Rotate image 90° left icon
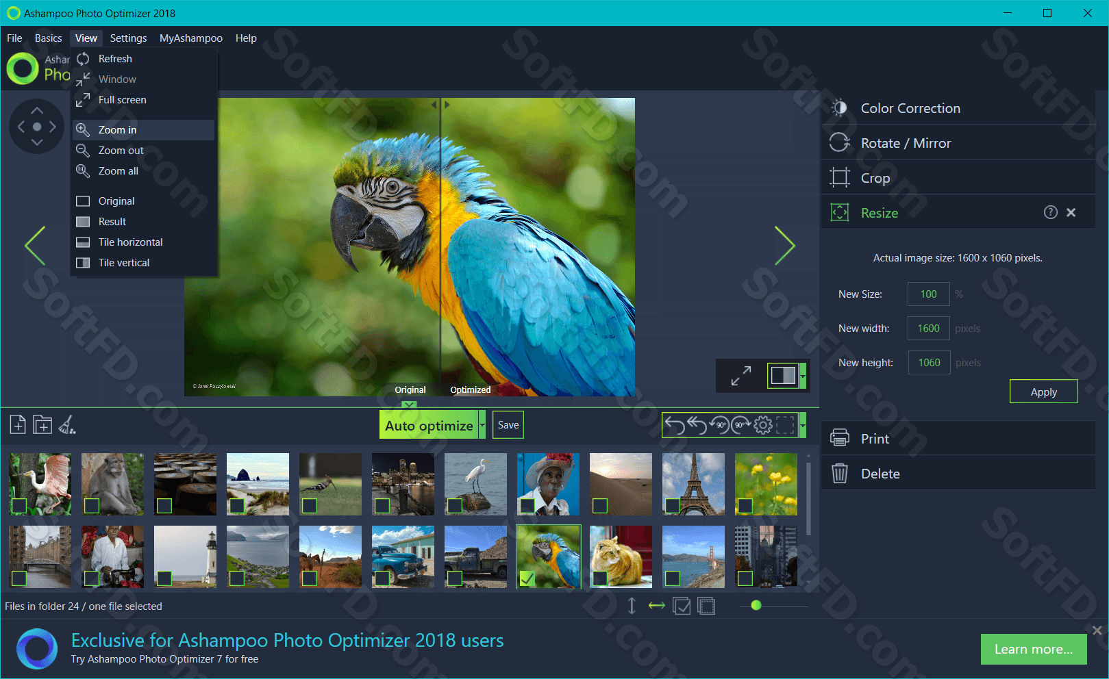1109x679 pixels. [x=719, y=425]
